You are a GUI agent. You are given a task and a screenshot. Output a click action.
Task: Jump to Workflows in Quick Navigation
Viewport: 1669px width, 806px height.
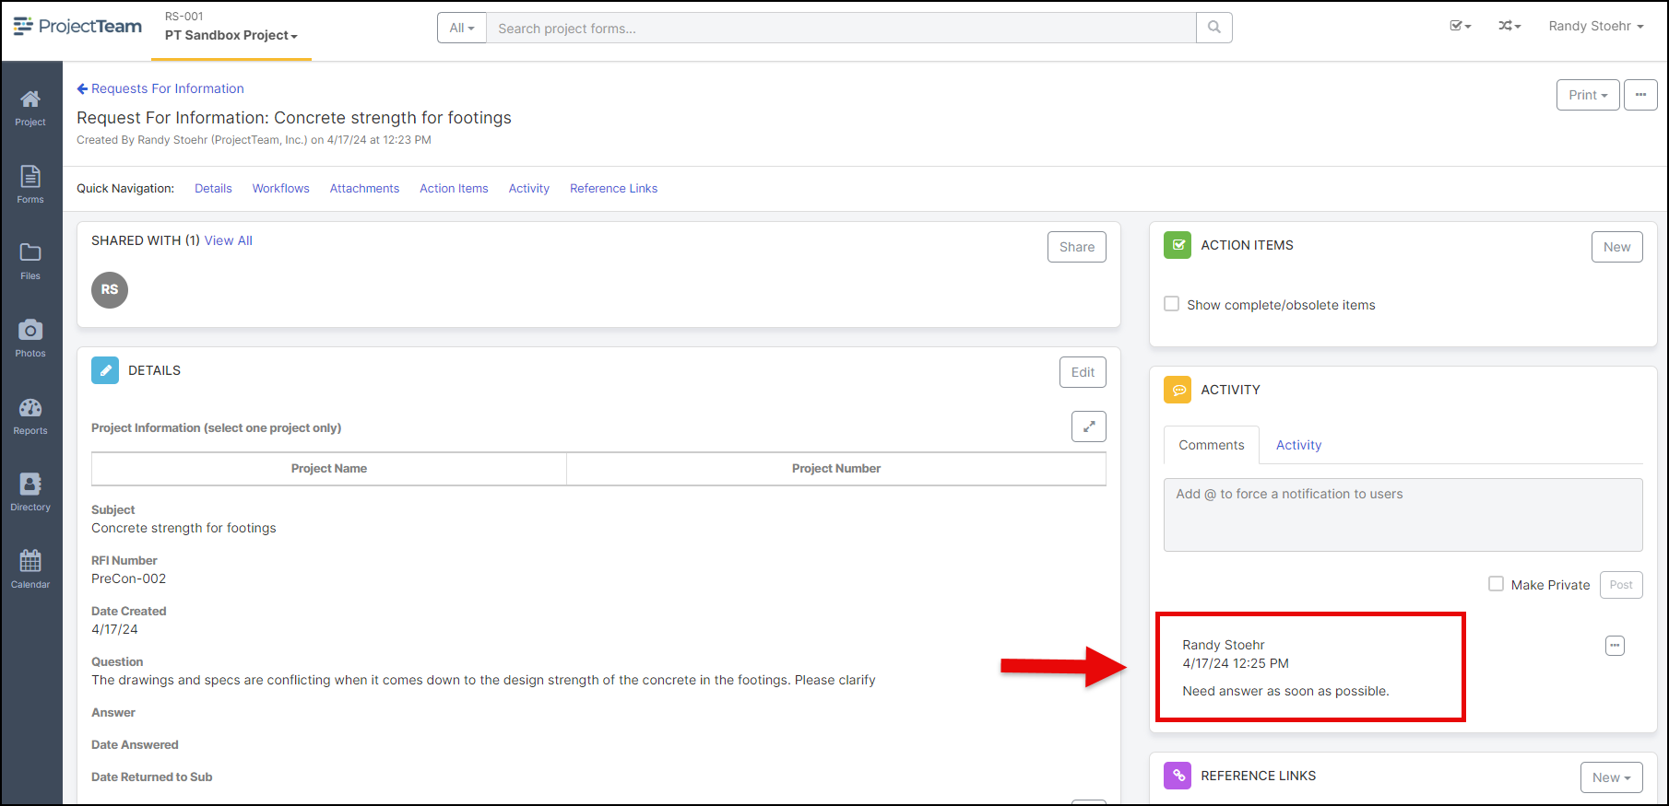281,188
